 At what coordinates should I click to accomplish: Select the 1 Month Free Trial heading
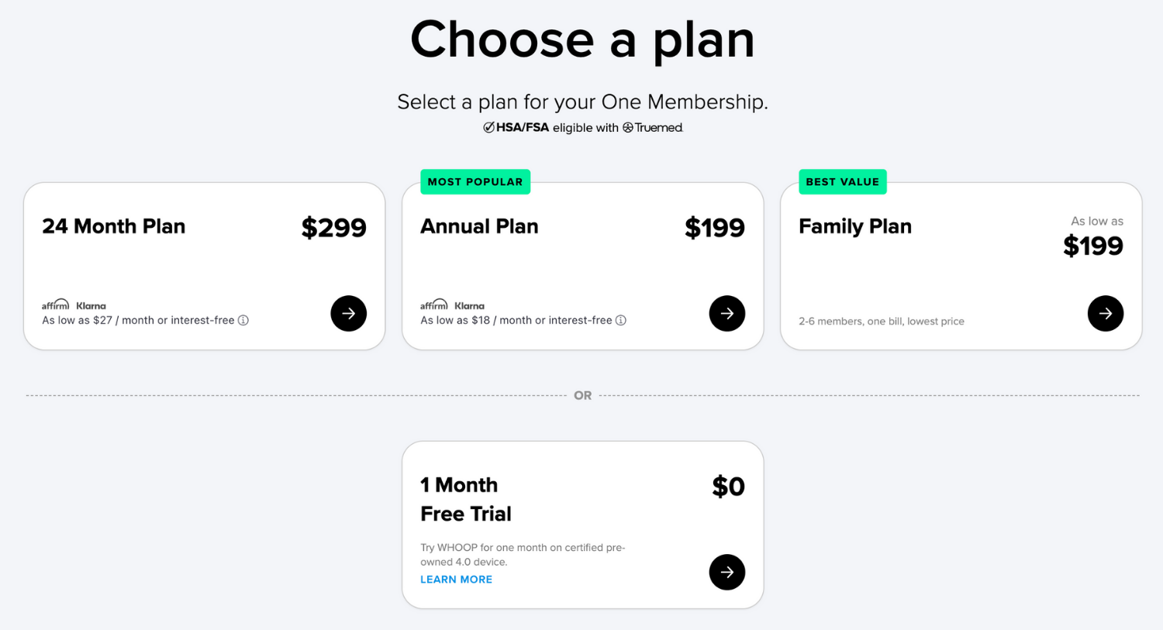click(465, 499)
